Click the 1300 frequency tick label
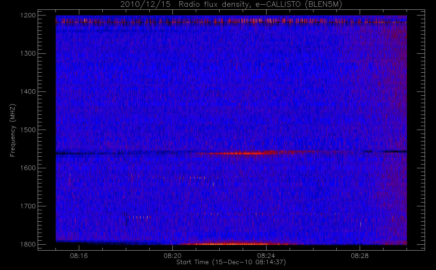This screenshot has width=436, height=270. (28, 53)
